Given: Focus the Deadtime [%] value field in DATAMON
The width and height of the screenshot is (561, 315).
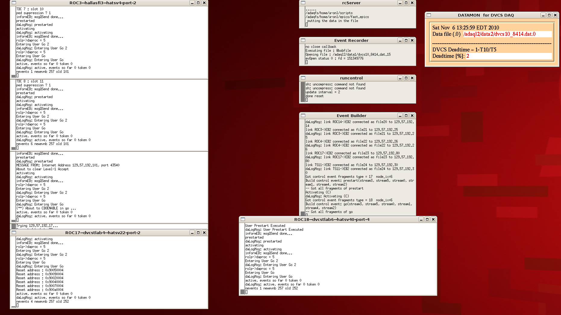Looking at the screenshot, I should tap(509, 56).
